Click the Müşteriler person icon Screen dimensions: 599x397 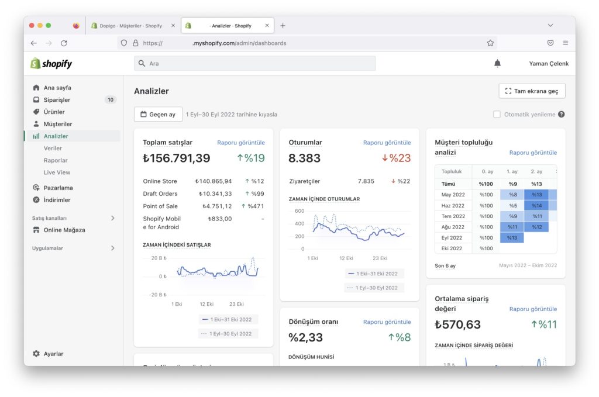(x=36, y=124)
